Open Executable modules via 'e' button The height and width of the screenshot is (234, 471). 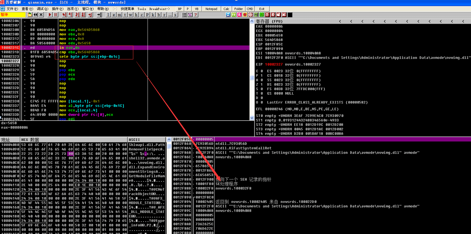click(114, 15)
